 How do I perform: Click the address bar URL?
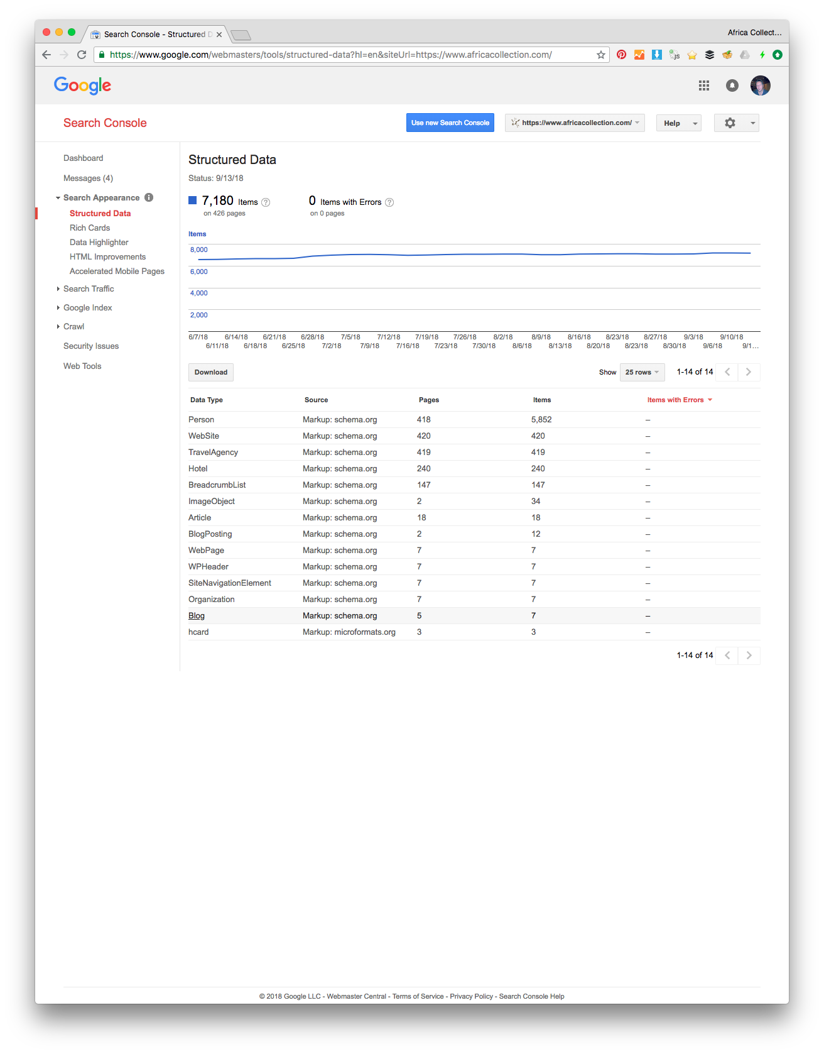click(x=331, y=55)
